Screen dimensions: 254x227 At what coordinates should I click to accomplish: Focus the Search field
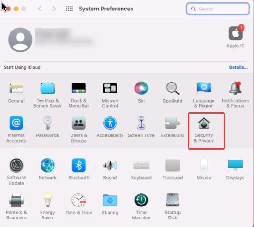[218, 9]
